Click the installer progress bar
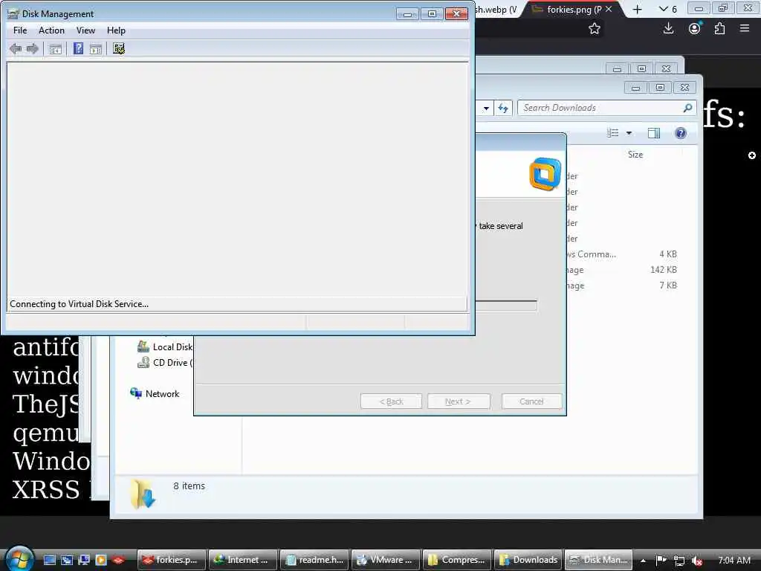 click(506, 306)
